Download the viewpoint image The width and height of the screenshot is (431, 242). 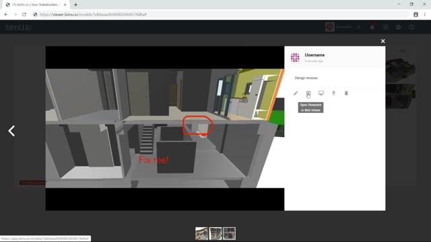pos(333,93)
